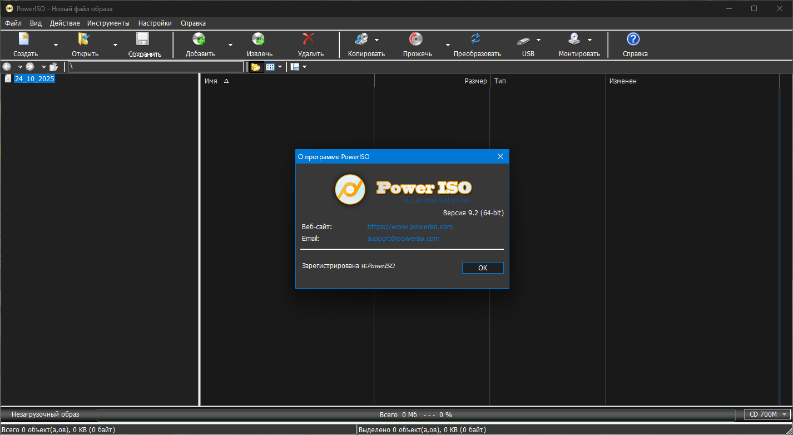Click the PowerISO logo in the About dialog
Screen dimensions: 793x435
pos(350,189)
